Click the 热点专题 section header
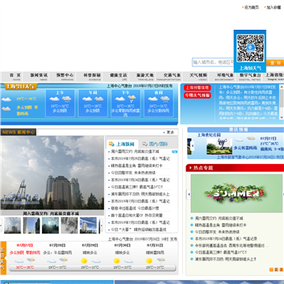 point(235,168)
